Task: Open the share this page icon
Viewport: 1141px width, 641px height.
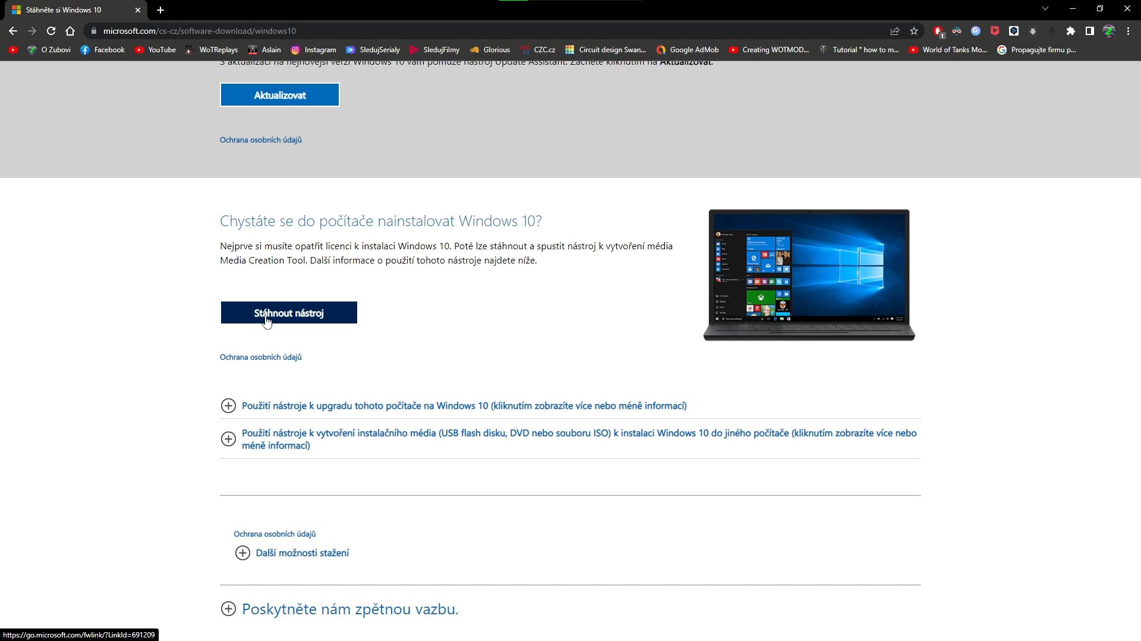Action: pyautogui.click(x=895, y=31)
